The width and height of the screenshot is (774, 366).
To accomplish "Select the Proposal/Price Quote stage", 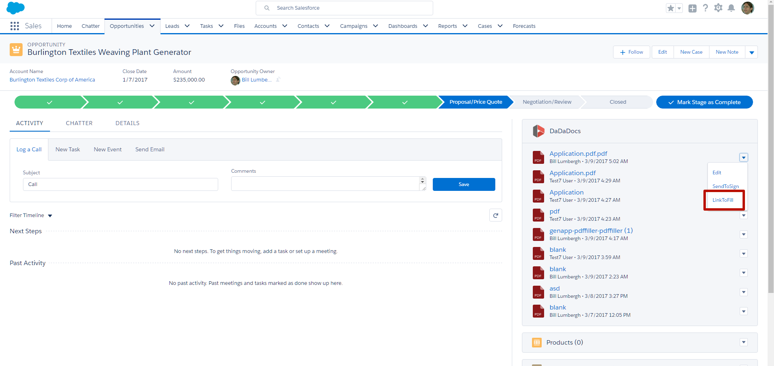I will 476,102.
